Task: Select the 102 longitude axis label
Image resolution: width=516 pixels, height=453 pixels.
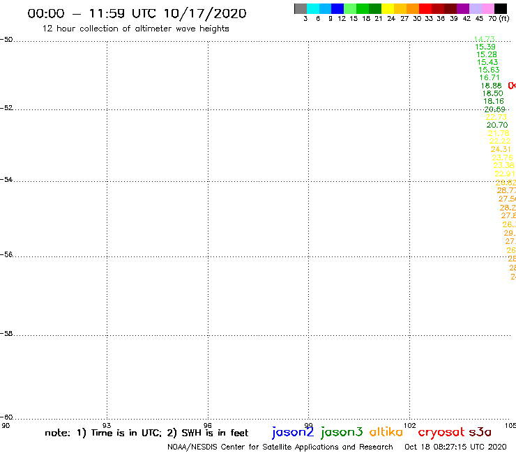Action: tap(410, 425)
